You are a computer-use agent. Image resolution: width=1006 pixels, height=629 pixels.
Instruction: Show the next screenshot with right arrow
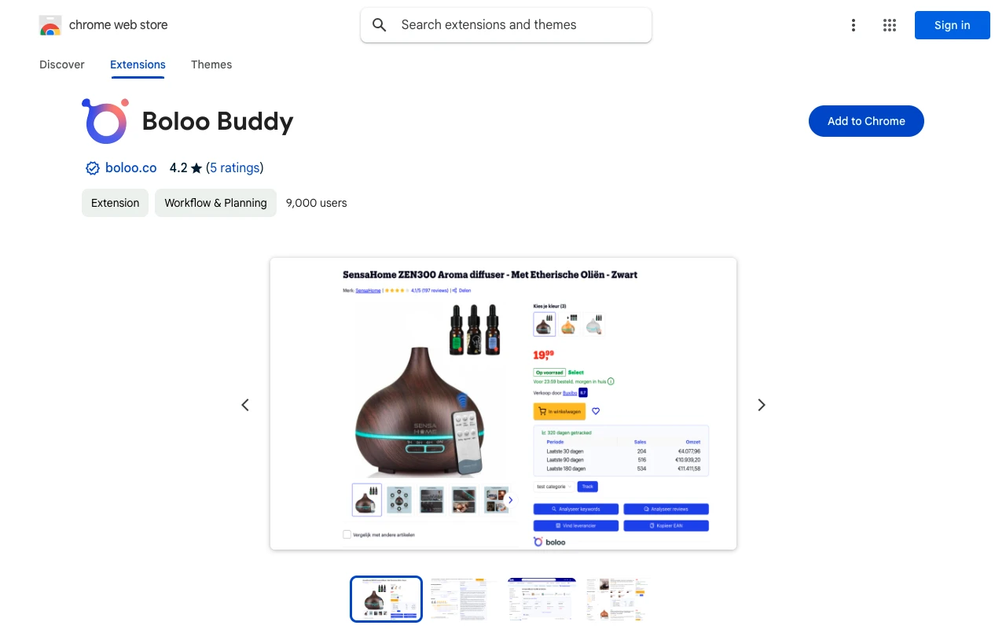[x=761, y=405]
